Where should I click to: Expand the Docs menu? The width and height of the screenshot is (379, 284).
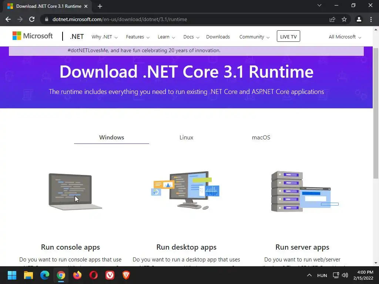coord(191,37)
